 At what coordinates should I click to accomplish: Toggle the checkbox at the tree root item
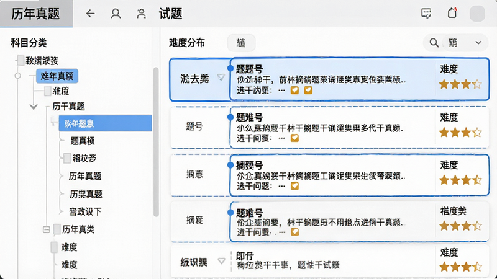21,60
